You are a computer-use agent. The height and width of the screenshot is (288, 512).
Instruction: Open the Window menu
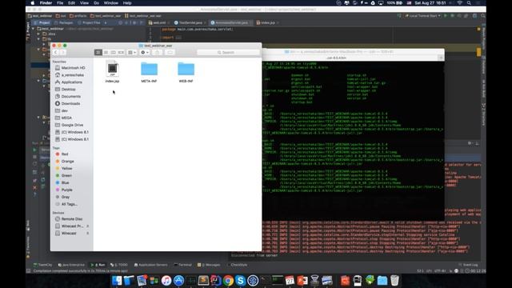111,3
